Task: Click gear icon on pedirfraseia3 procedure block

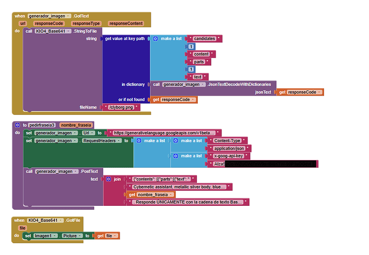Action: pyautogui.click(x=18, y=125)
